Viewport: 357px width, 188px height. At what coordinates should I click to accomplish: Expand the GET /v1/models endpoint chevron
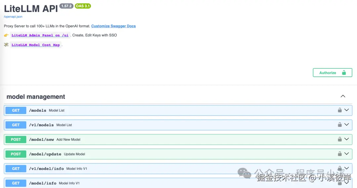coord(346,125)
